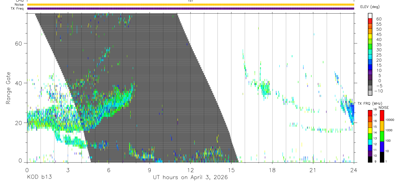398x184 pixels.
Task: Click the 'NOISE' legend title
Action: [384, 108]
